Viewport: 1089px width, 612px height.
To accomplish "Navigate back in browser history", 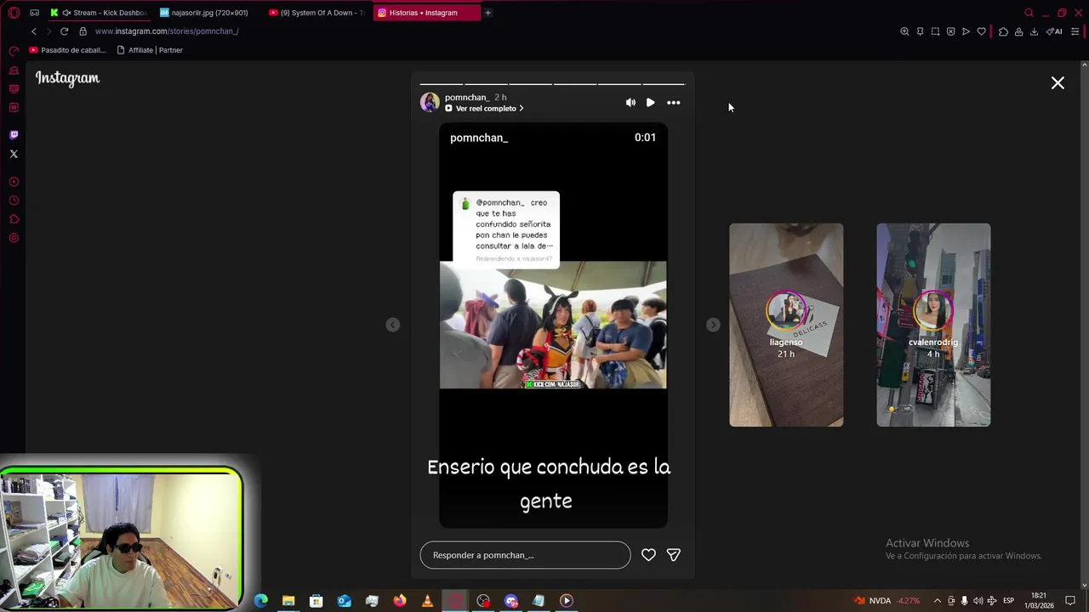I will point(34,31).
